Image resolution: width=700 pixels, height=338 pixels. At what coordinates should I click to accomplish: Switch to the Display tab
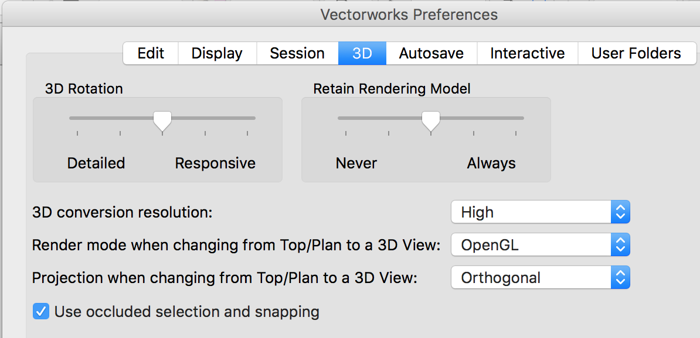coord(217,53)
